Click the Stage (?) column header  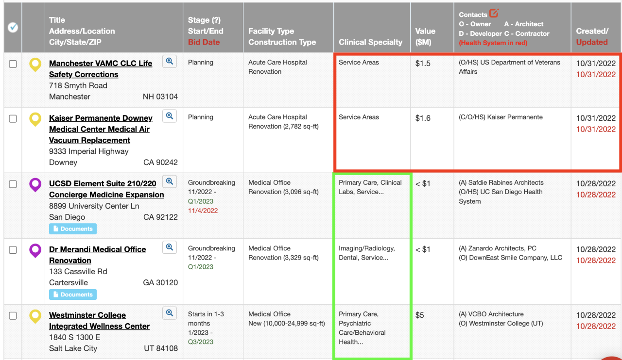click(204, 20)
